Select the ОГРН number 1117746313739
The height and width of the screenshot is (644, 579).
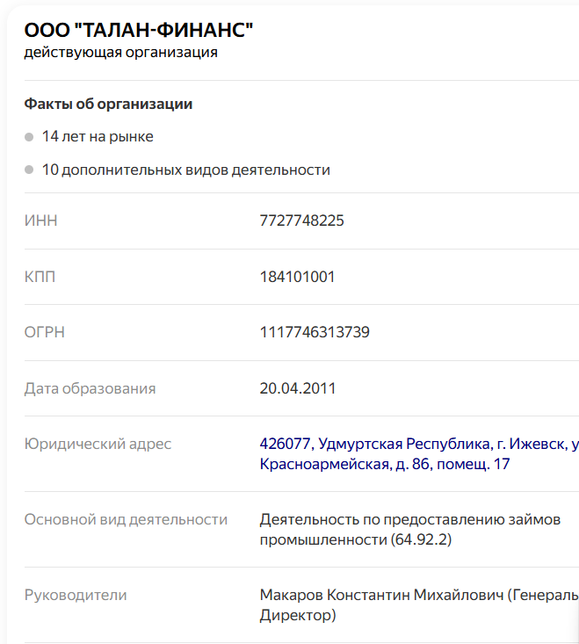[x=315, y=332]
